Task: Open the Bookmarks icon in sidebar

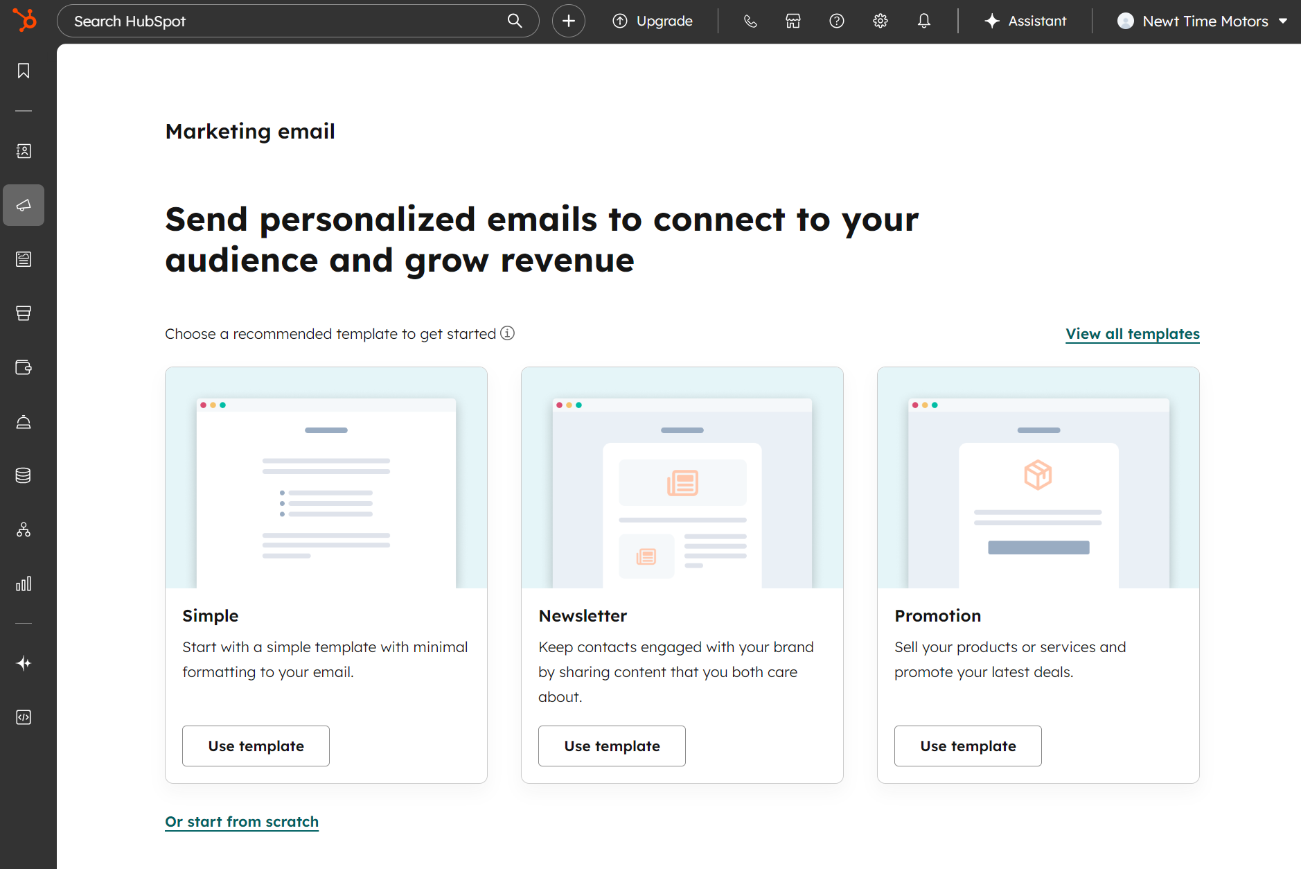Action: click(24, 70)
